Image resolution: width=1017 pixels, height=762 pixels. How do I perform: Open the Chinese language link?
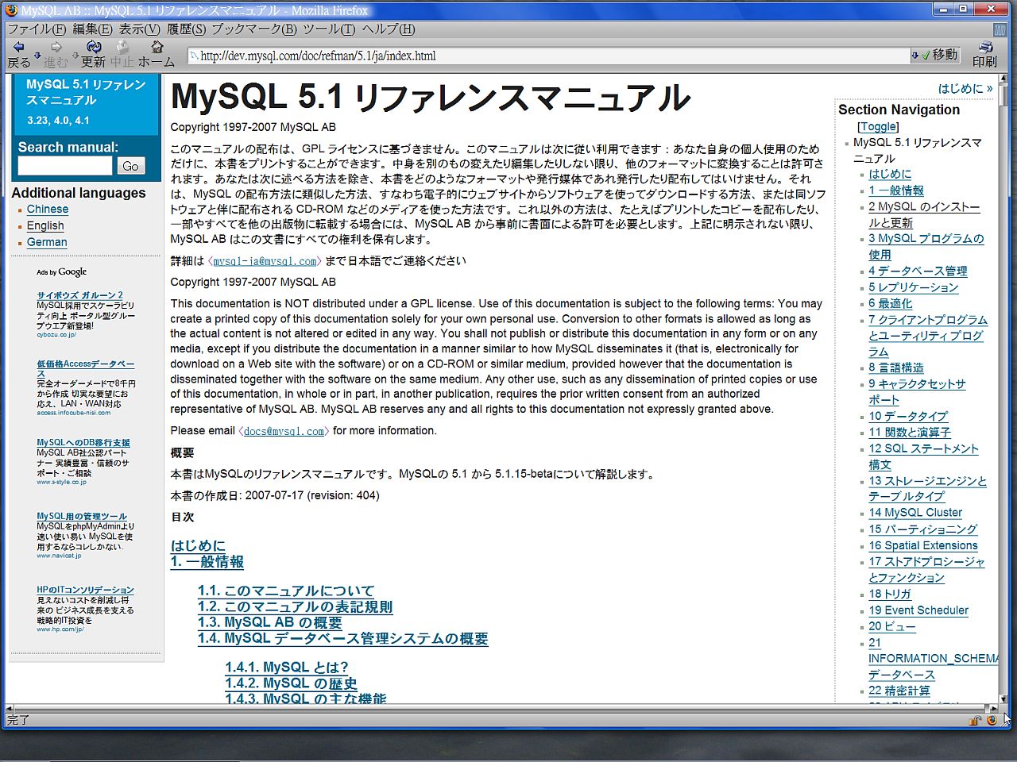tap(48, 210)
